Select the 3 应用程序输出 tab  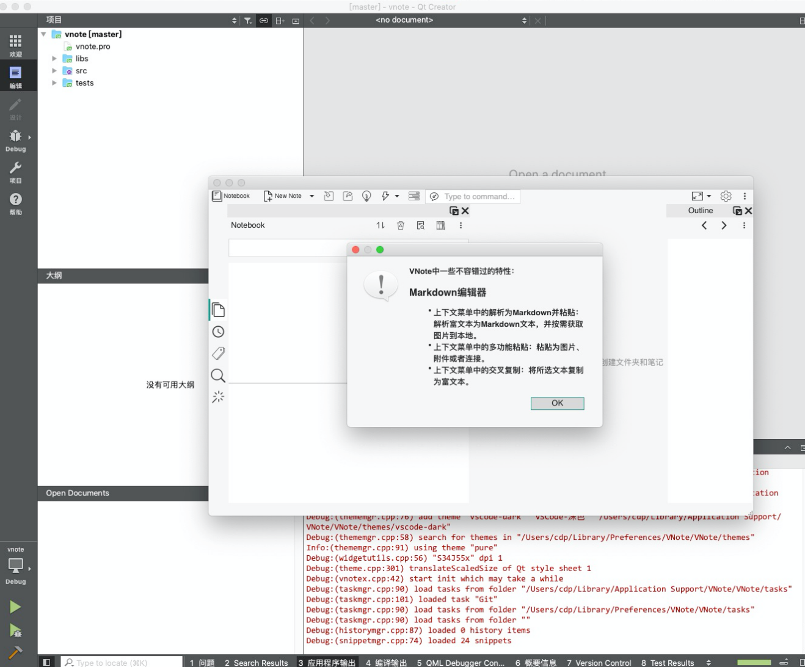327,662
